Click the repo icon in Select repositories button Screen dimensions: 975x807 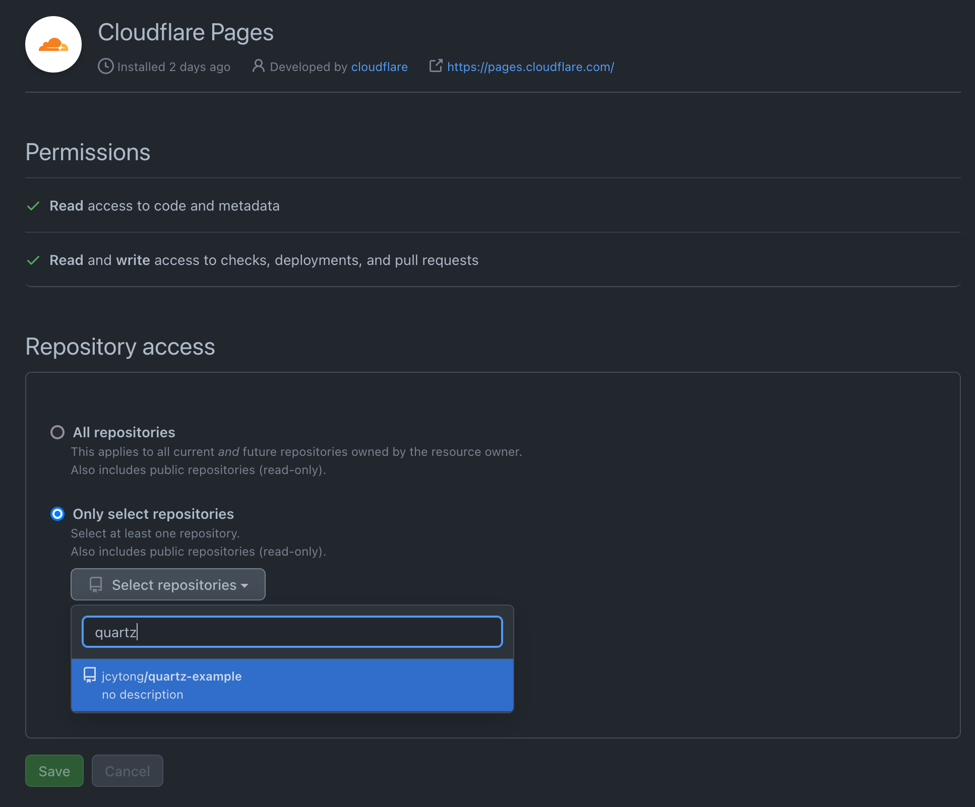(x=96, y=585)
